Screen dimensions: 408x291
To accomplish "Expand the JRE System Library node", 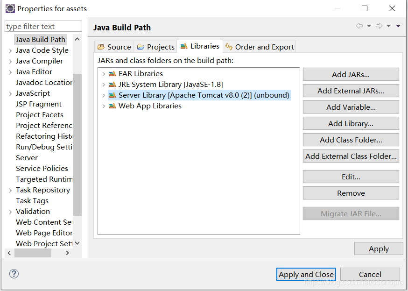I will [x=104, y=85].
